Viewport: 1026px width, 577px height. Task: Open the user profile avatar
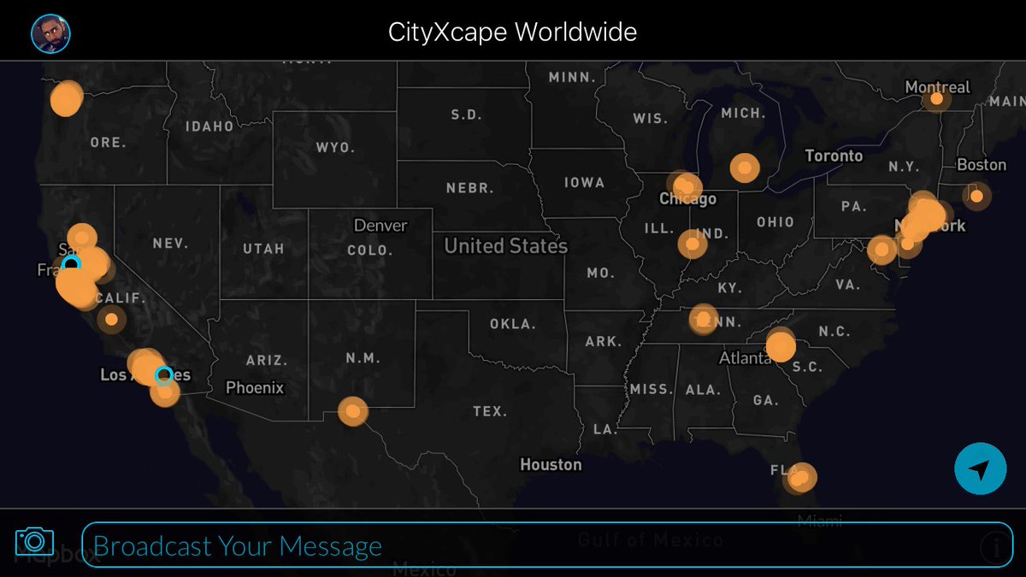(x=50, y=33)
